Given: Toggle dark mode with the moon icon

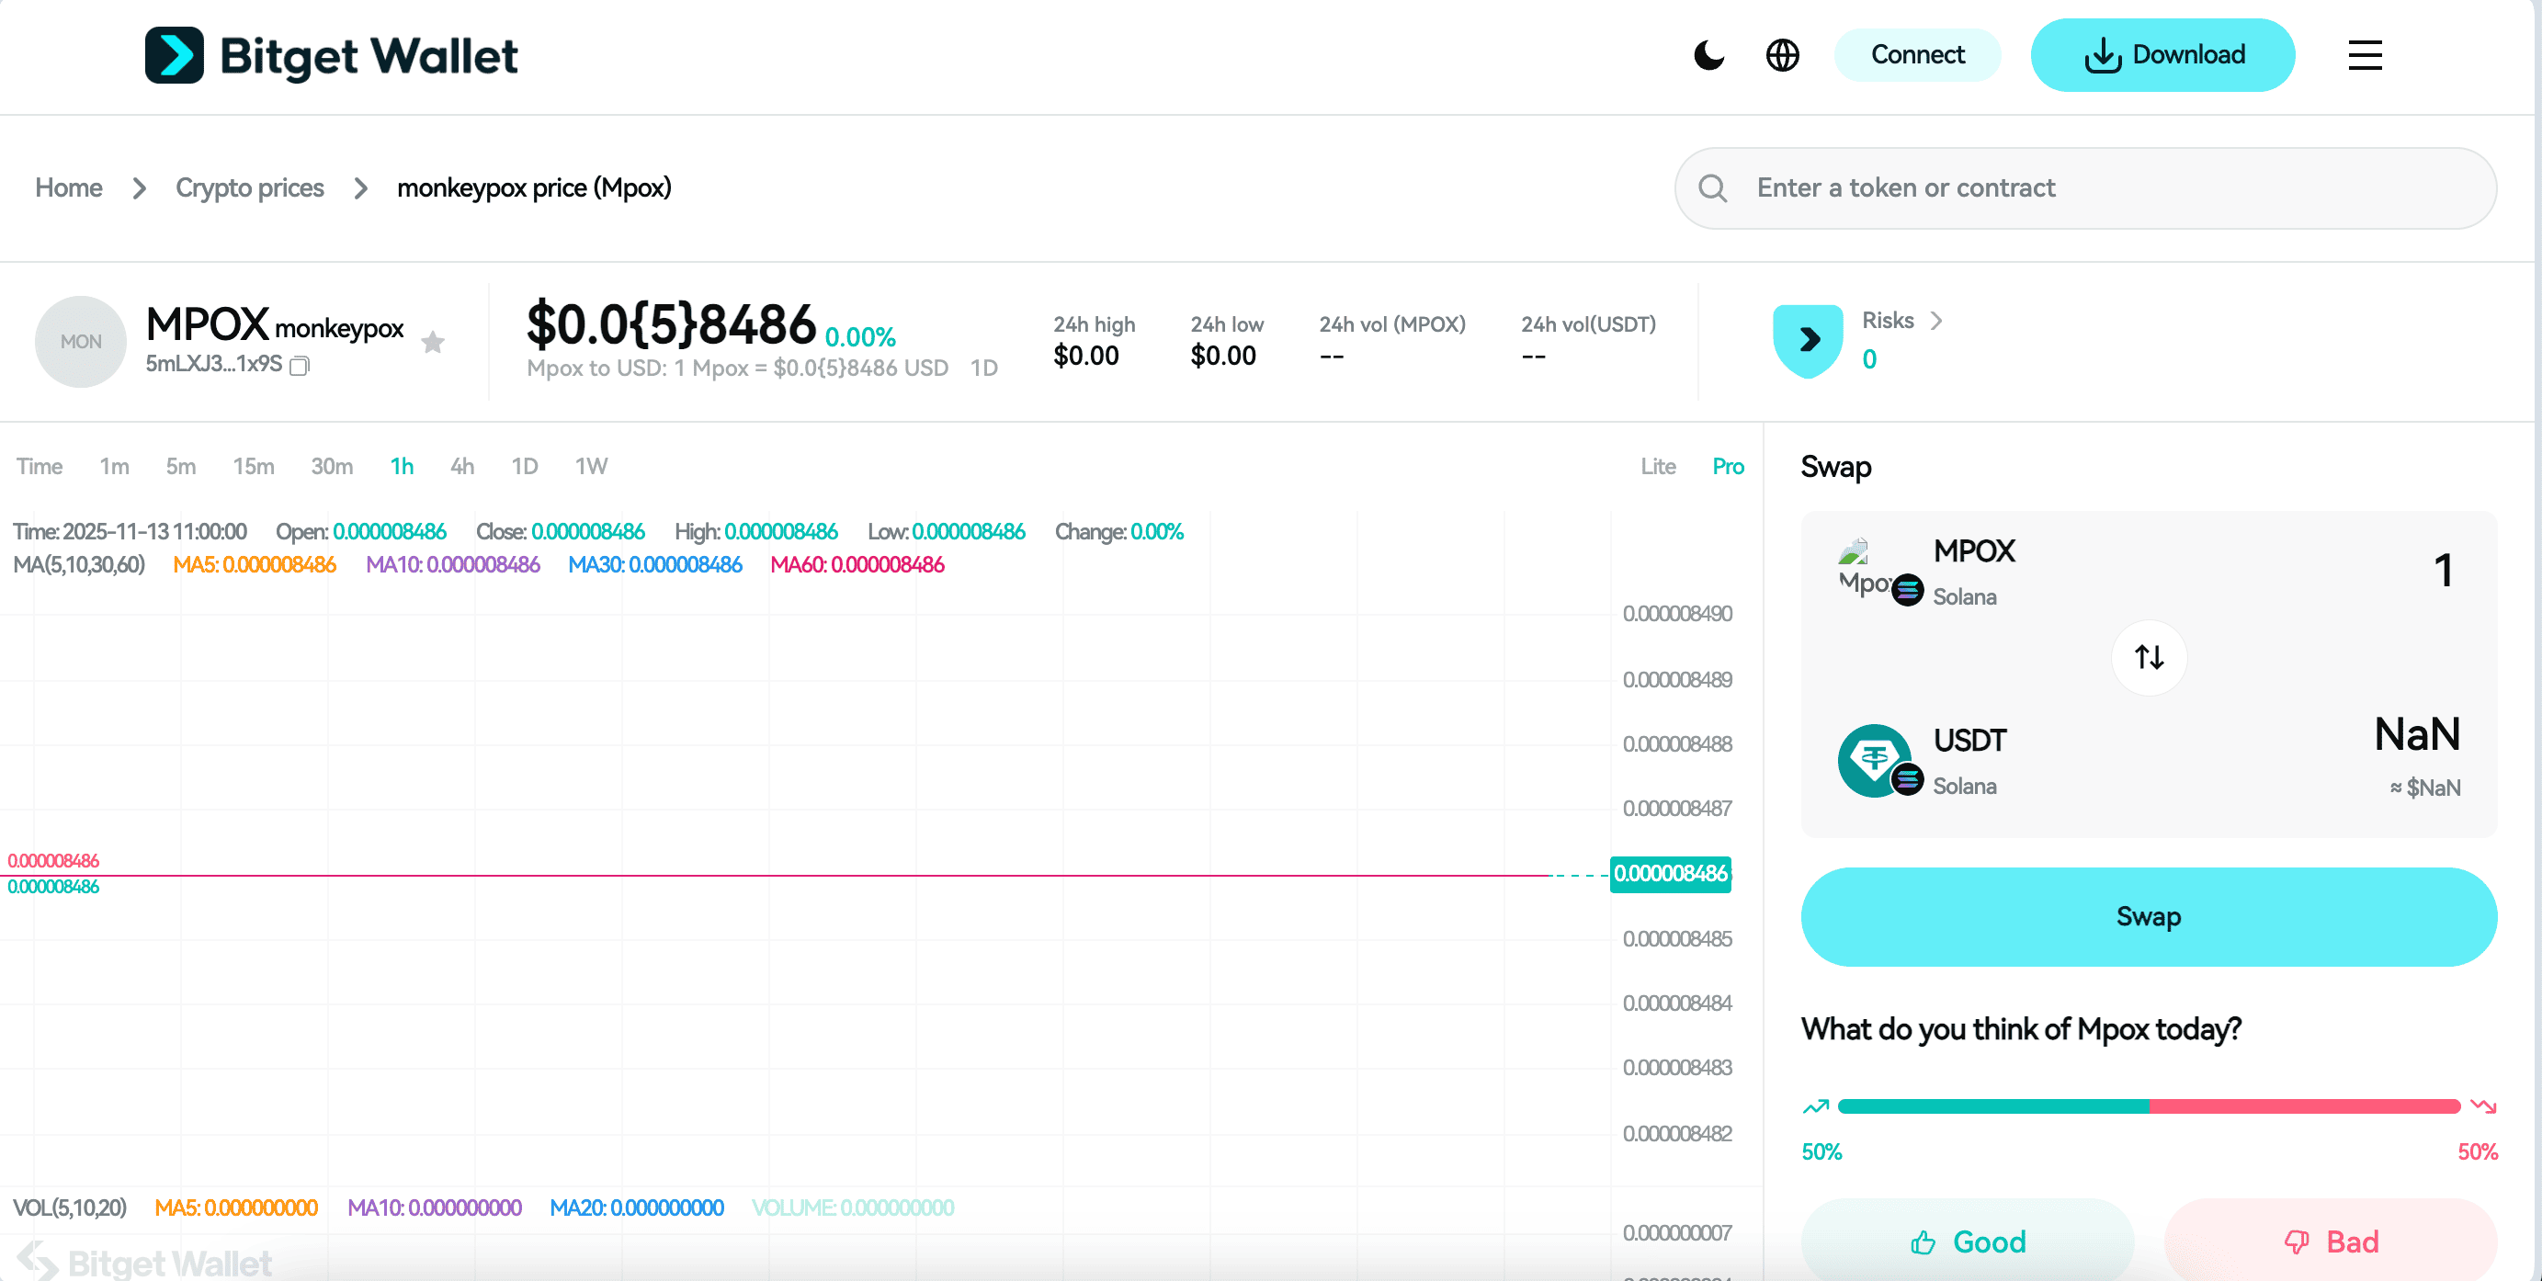Looking at the screenshot, I should [x=1708, y=56].
